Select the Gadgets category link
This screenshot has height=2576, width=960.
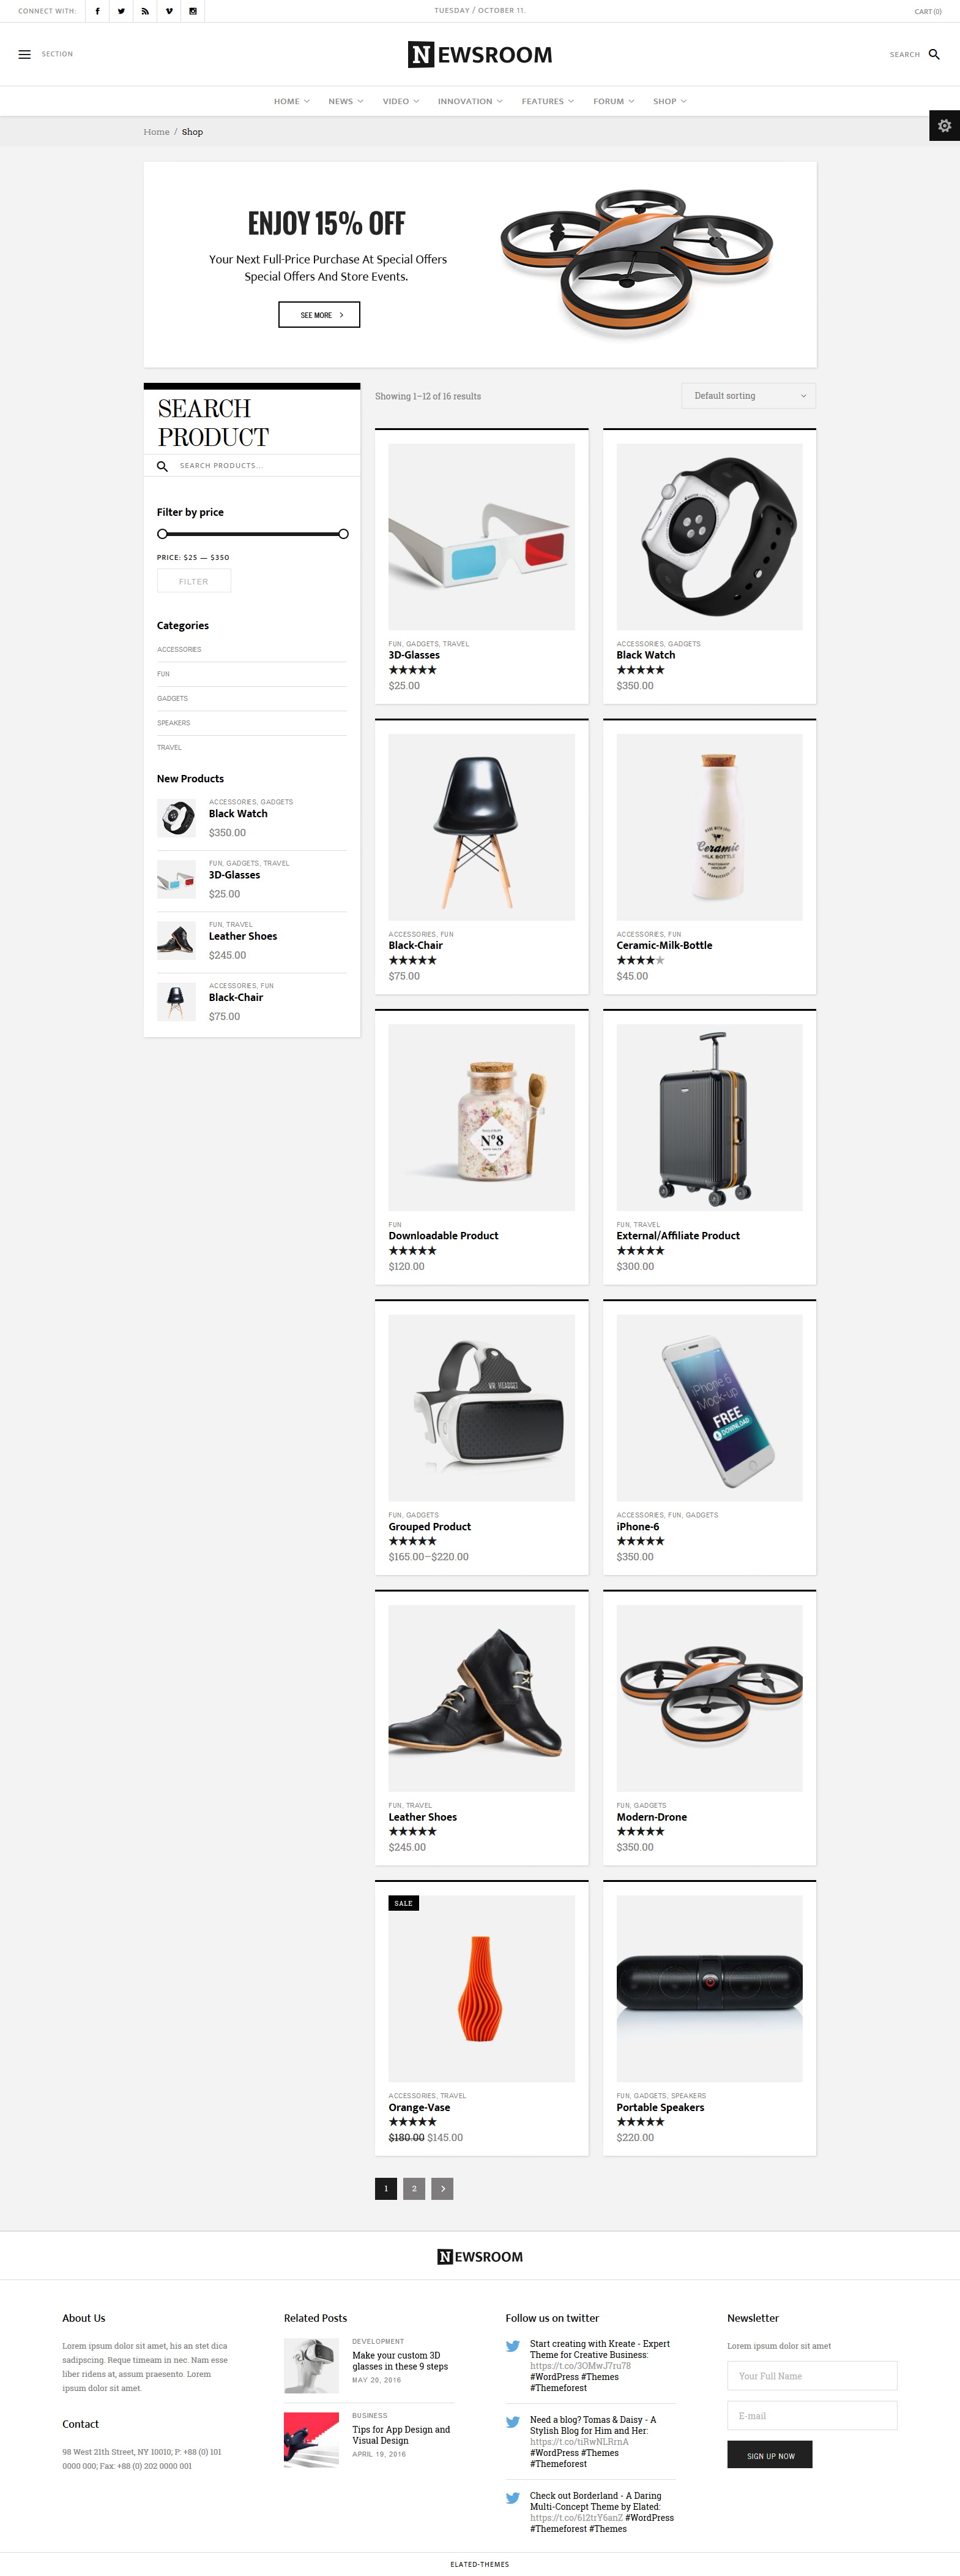coord(172,698)
